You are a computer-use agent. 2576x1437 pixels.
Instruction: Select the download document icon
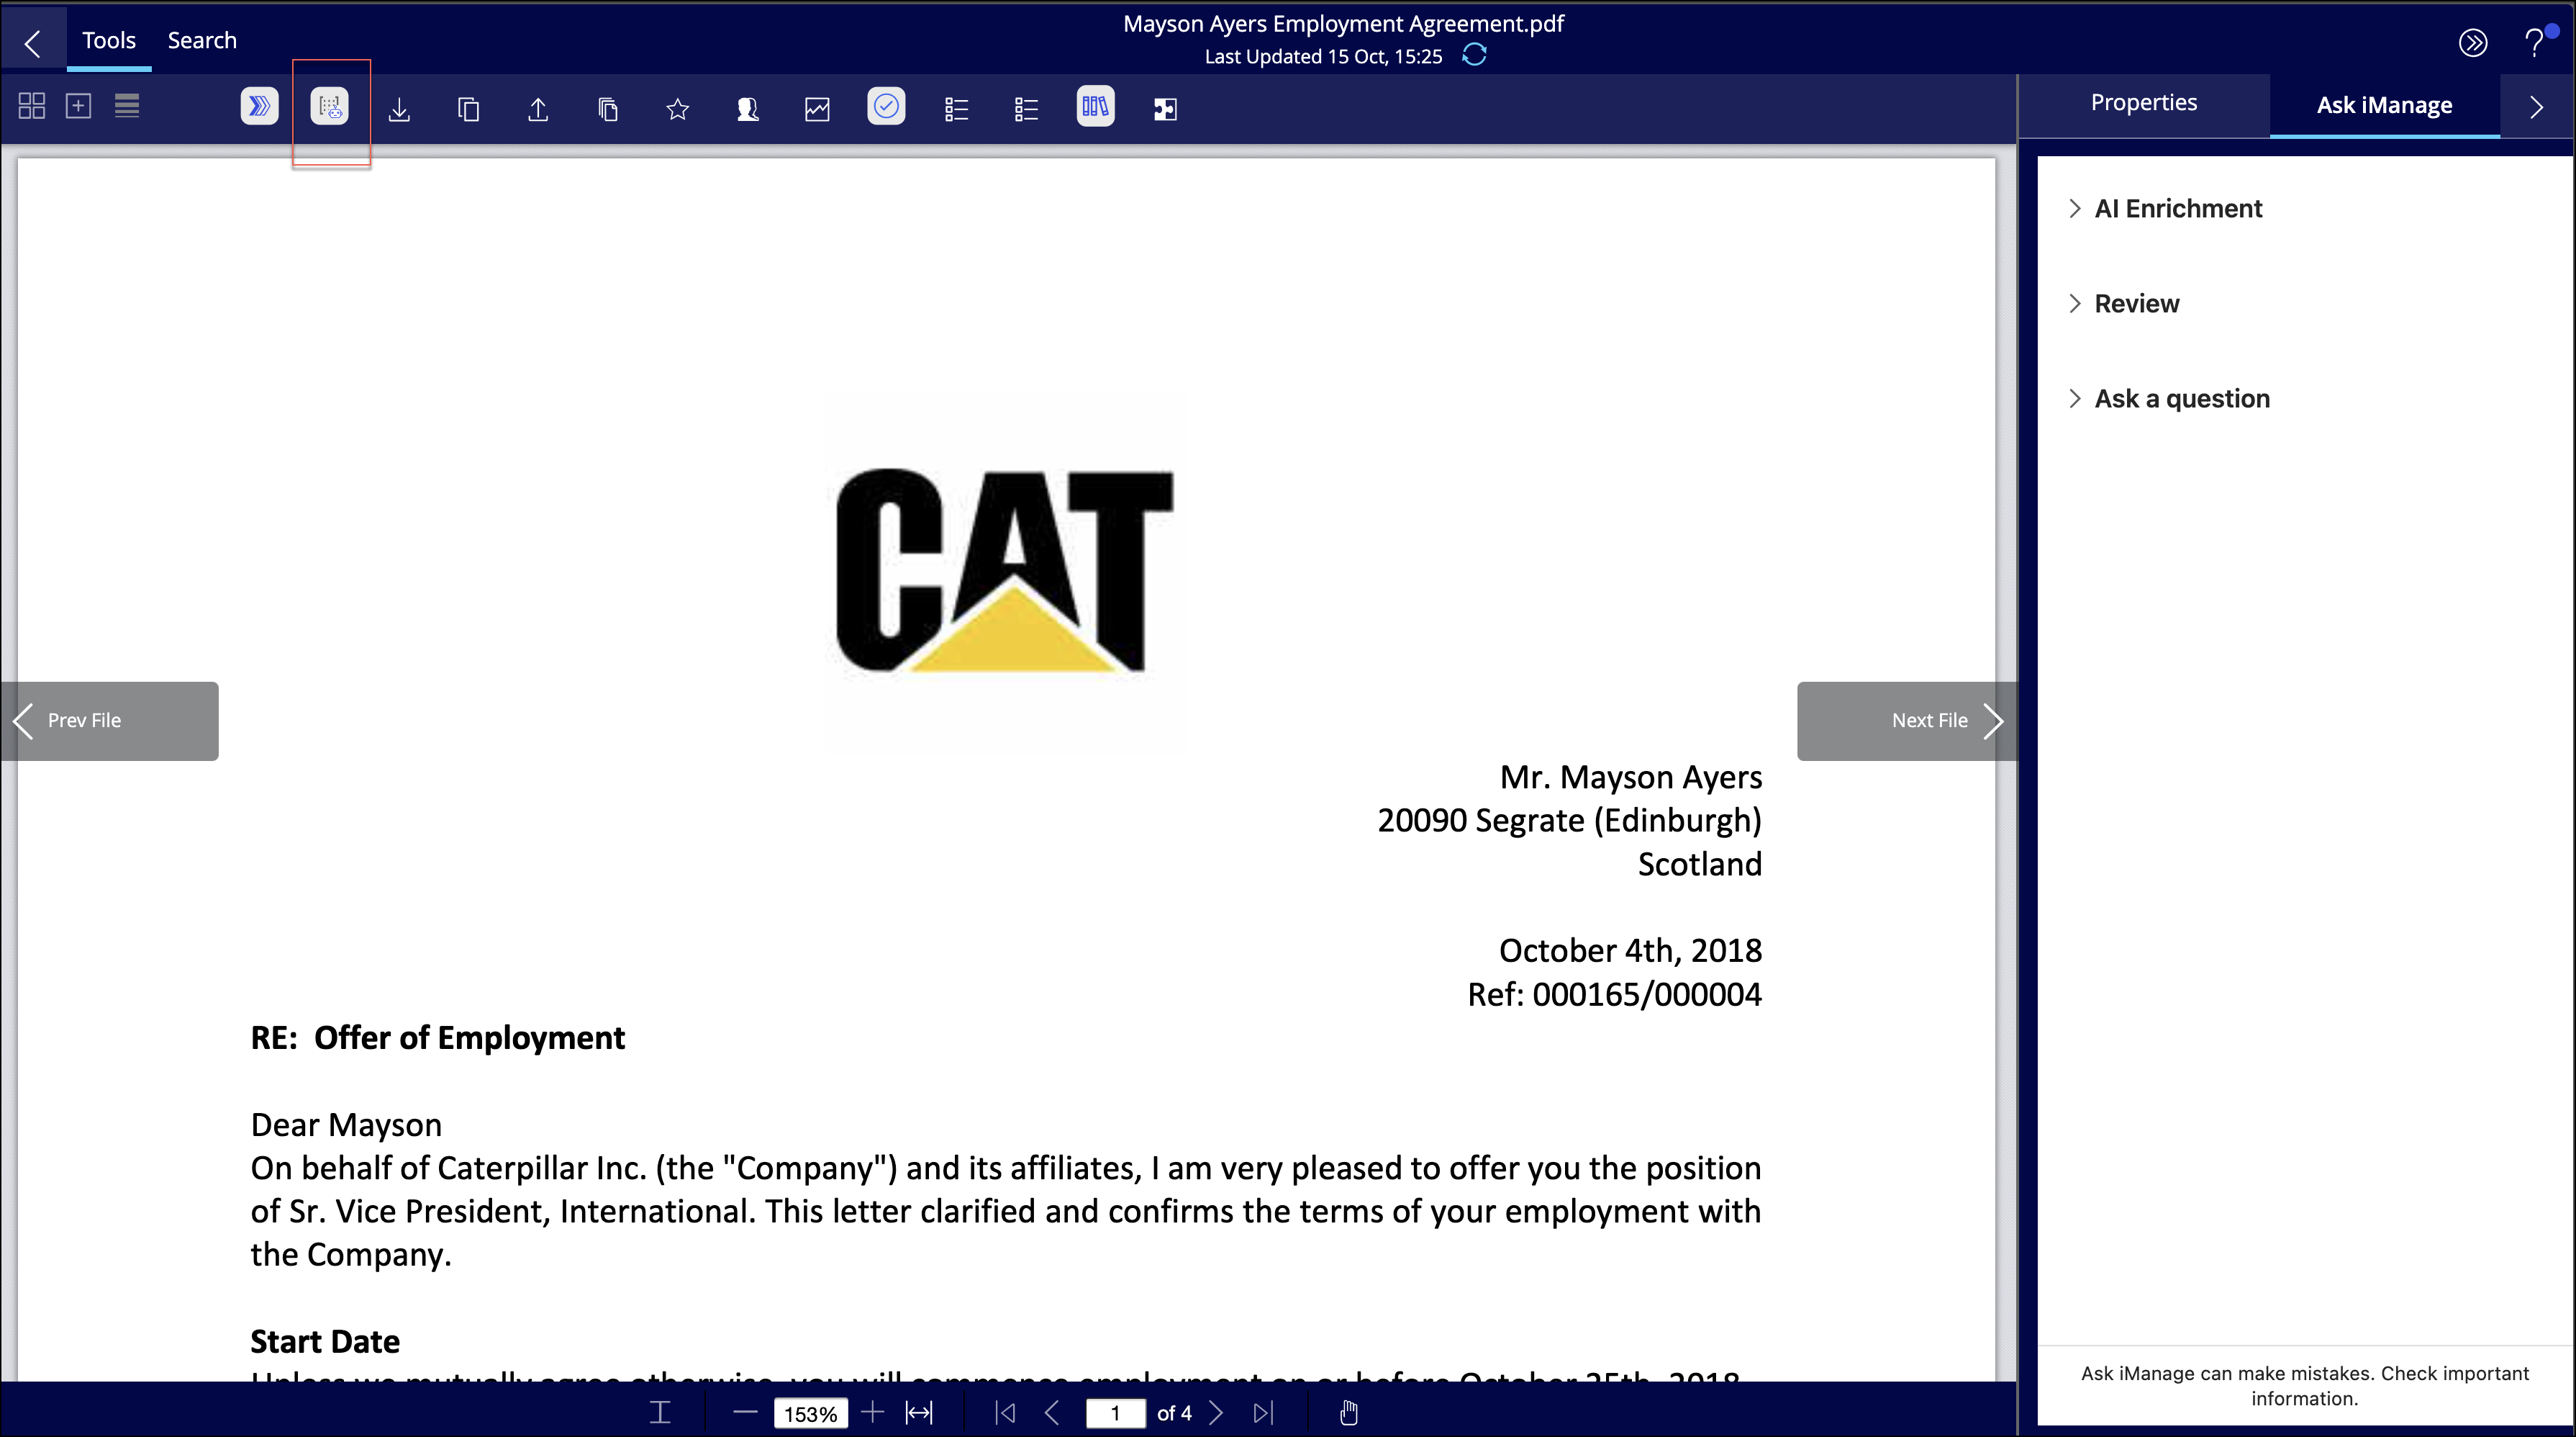click(399, 108)
